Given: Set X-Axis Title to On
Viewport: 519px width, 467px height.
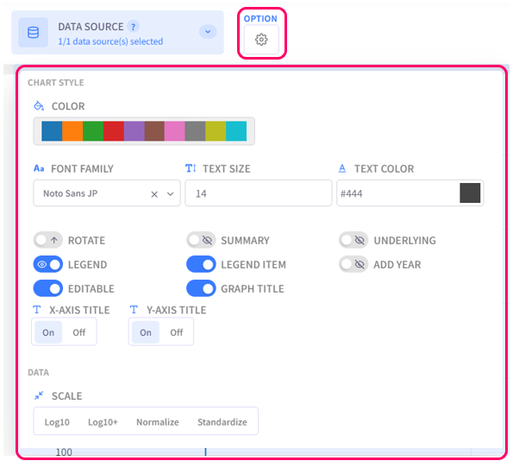Looking at the screenshot, I should 48,332.
